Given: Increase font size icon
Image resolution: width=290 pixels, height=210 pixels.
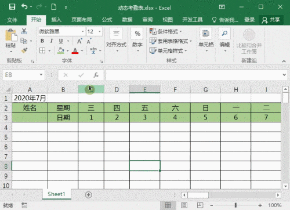Looking at the screenshot, I should [x=79, y=41].
